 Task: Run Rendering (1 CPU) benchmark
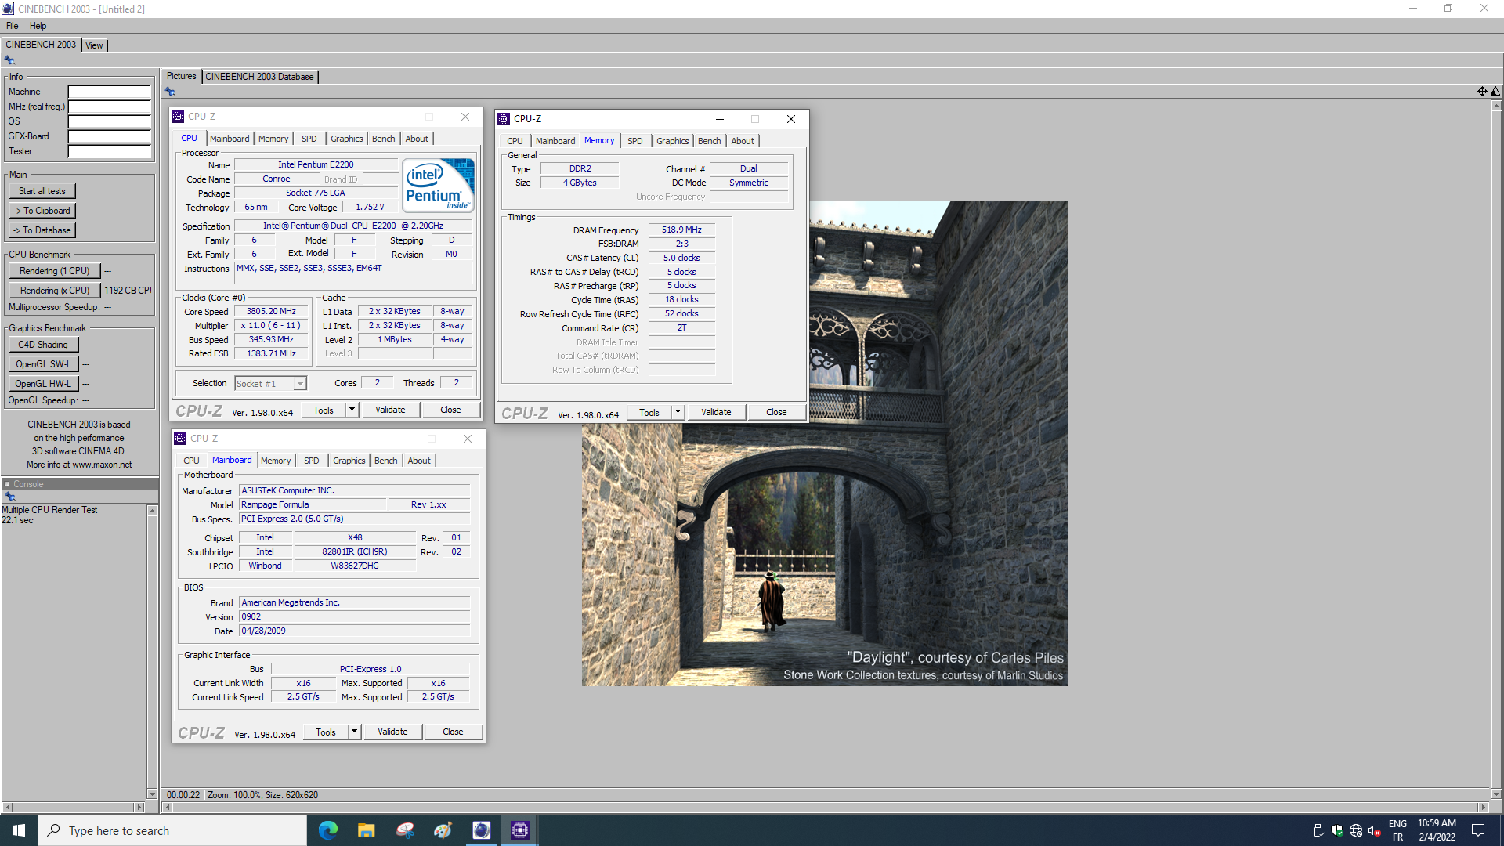coord(55,271)
